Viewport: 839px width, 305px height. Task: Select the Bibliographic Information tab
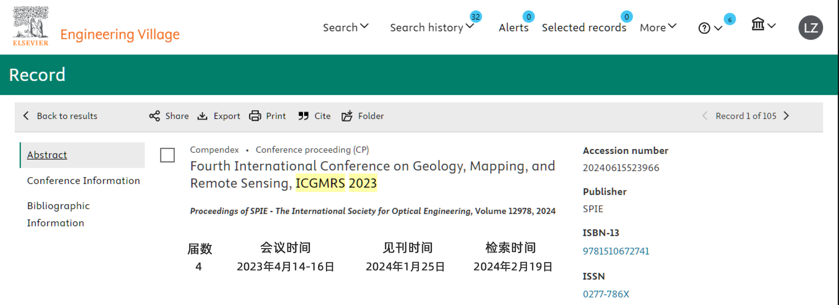tap(58, 214)
